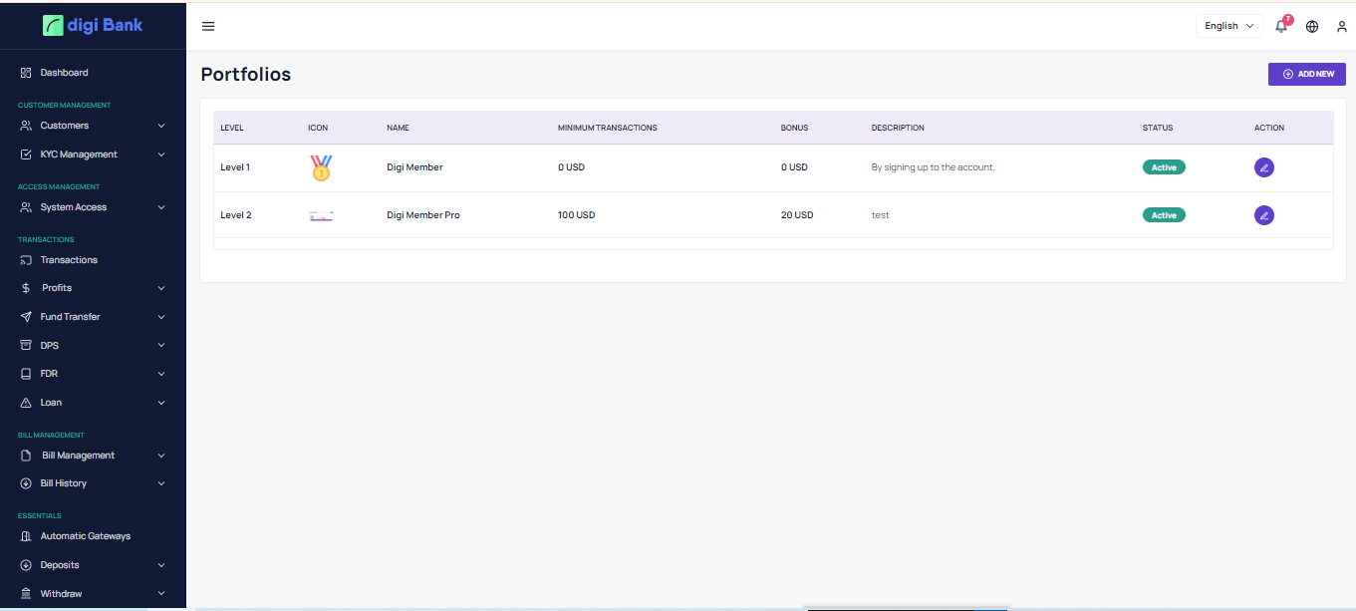Click edit pencil for Digi Member Pro
The width and height of the screenshot is (1356, 611).
1263,215
